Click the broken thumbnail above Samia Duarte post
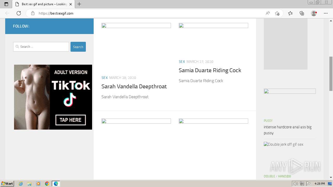This screenshot has width=333, height=187. pos(213,25)
